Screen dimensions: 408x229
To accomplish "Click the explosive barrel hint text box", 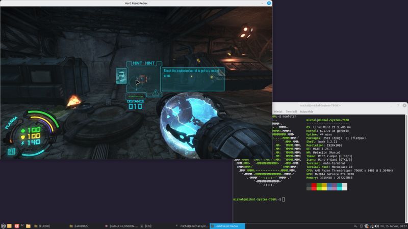I will tap(193, 79).
